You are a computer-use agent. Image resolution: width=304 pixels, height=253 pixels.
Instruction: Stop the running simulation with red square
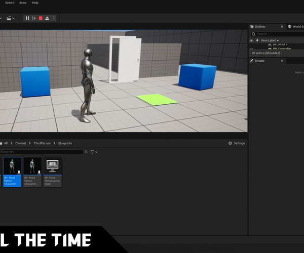41,18
